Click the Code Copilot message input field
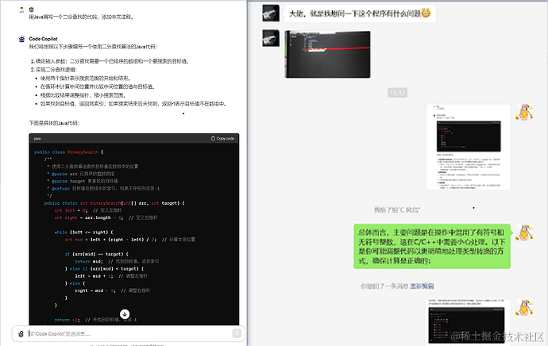The image size is (548, 346). 129,334
